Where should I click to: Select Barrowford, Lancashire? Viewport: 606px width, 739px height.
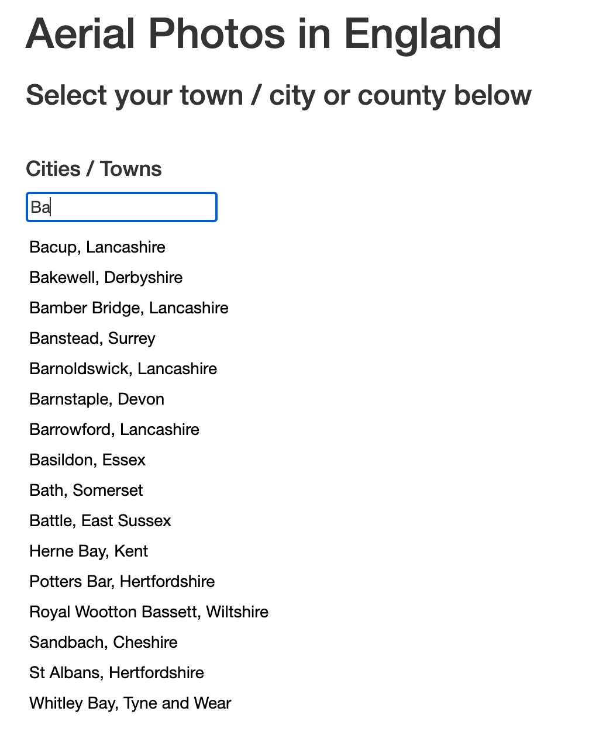114,430
